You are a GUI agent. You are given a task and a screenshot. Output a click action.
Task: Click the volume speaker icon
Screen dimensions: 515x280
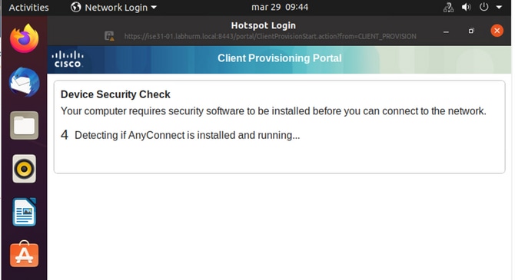(466, 7)
